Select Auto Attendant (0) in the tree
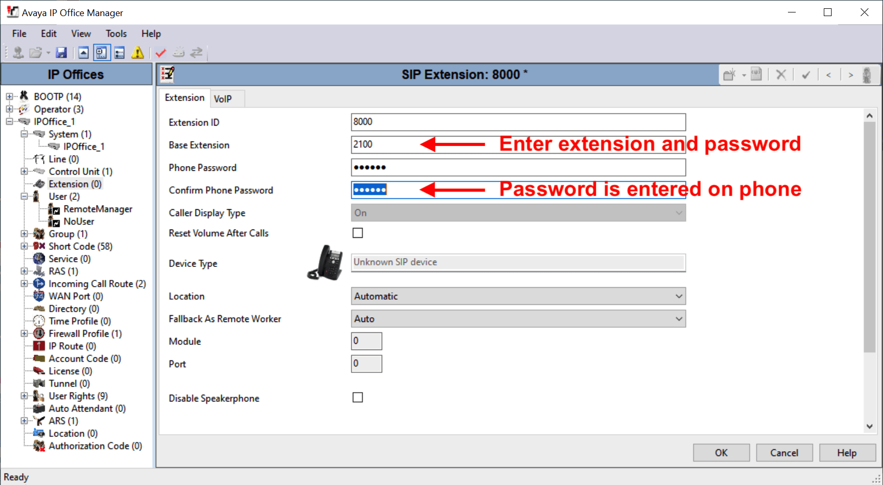883x485 pixels. [87, 408]
